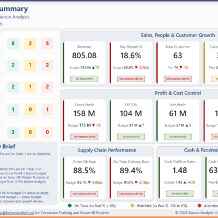The width and height of the screenshot is (218, 218).
Task: Click the On Track badge under EBITDA
Action: click(x=131, y=137)
